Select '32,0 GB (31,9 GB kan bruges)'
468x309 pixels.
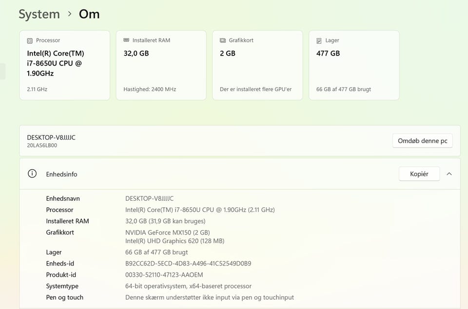(165, 221)
